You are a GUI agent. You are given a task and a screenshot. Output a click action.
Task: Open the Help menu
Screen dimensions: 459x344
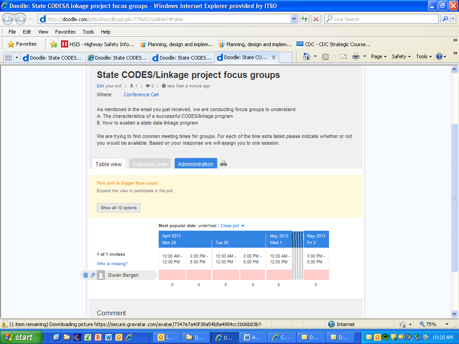pos(106,32)
